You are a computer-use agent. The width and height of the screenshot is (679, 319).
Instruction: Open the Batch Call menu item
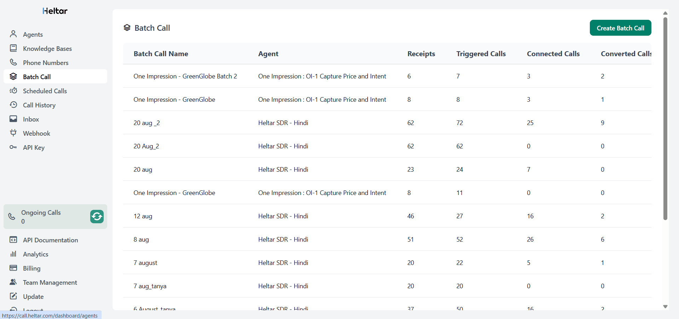(x=37, y=77)
